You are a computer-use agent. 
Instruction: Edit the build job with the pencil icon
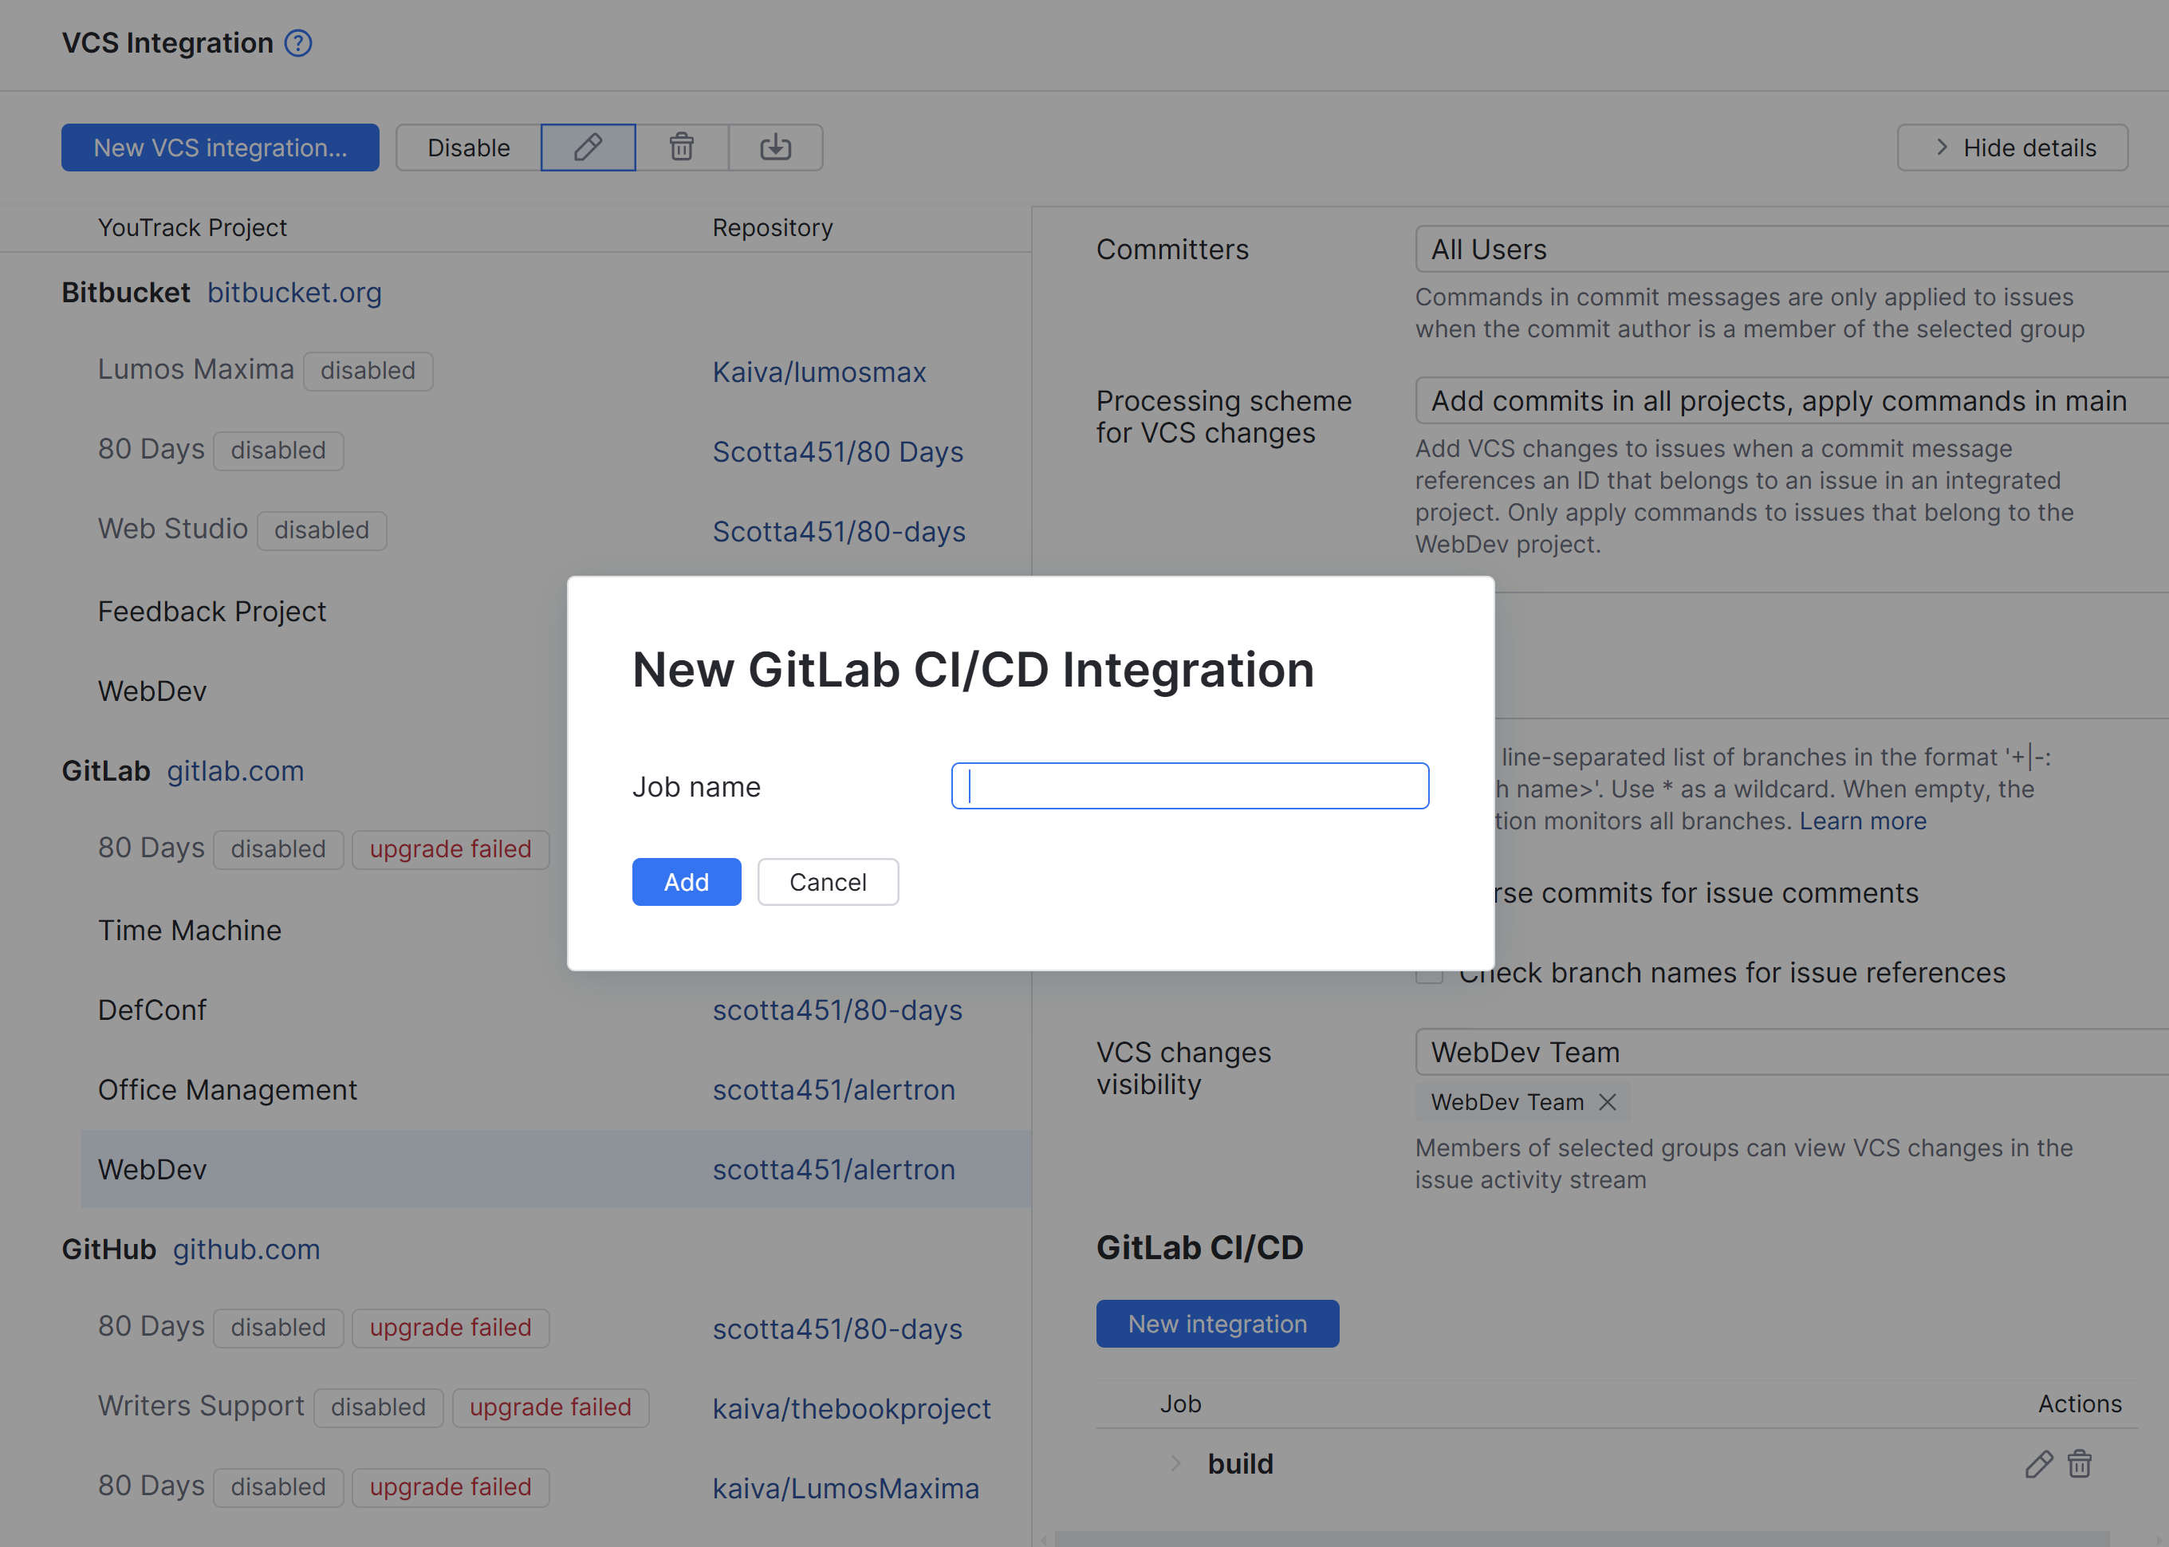[x=2038, y=1464]
